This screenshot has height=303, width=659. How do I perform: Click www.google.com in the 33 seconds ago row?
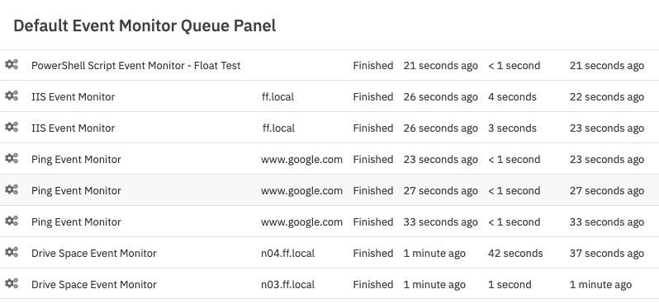point(301,222)
